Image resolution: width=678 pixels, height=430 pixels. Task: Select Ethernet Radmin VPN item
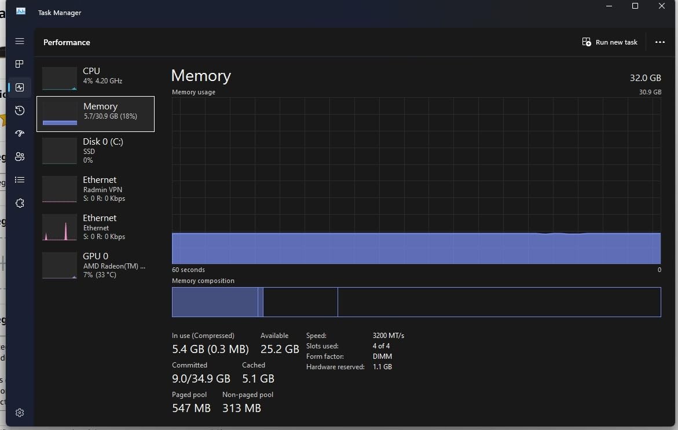[x=96, y=189]
